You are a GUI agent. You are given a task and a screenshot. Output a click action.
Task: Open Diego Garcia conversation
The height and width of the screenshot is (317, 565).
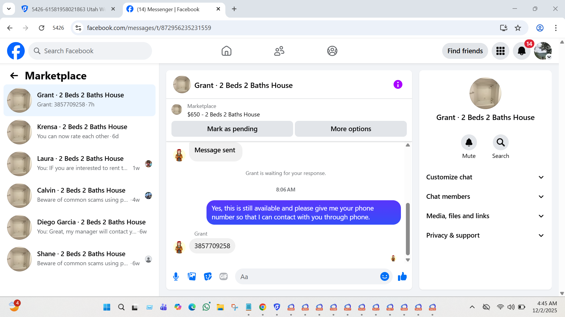tap(80, 227)
